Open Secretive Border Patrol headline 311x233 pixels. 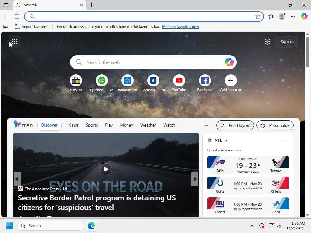(x=97, y=202)
